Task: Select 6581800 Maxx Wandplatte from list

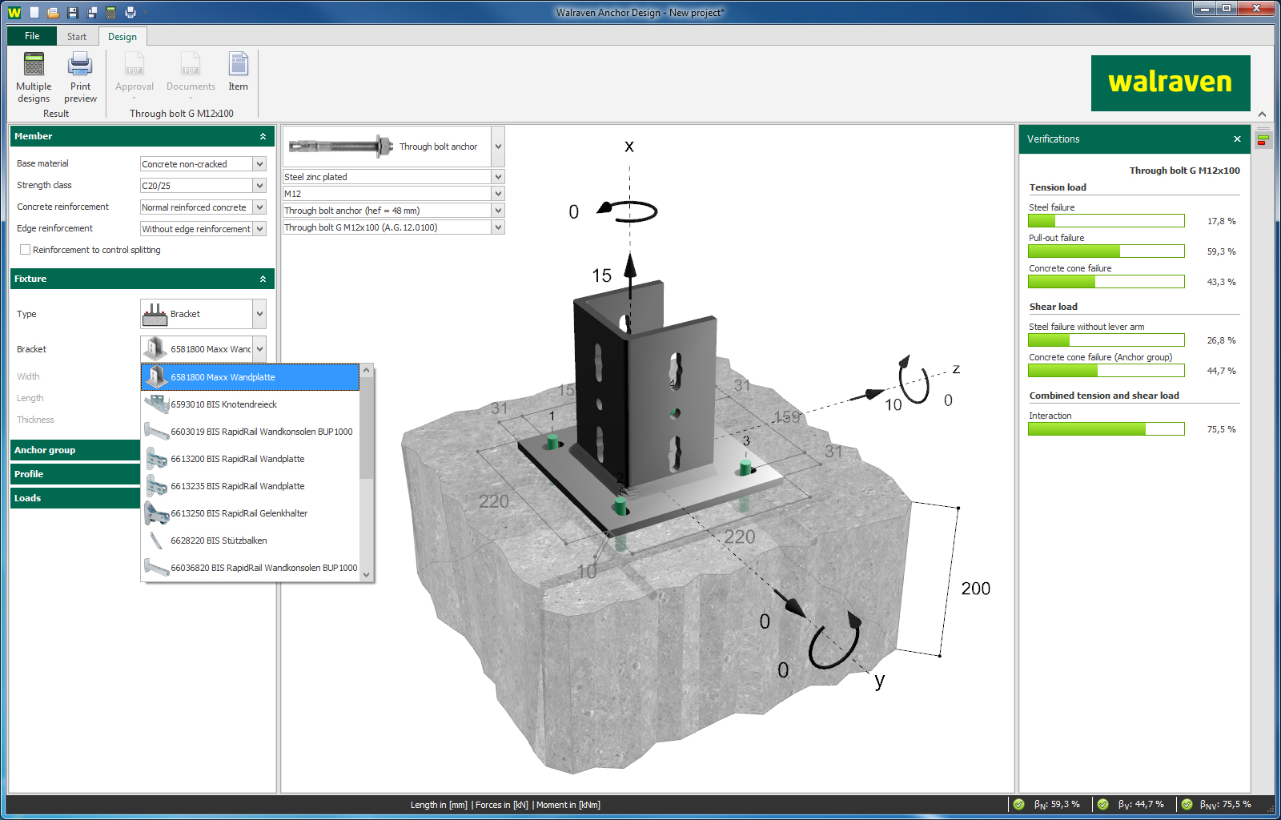Action: click(x=250, y=377)
